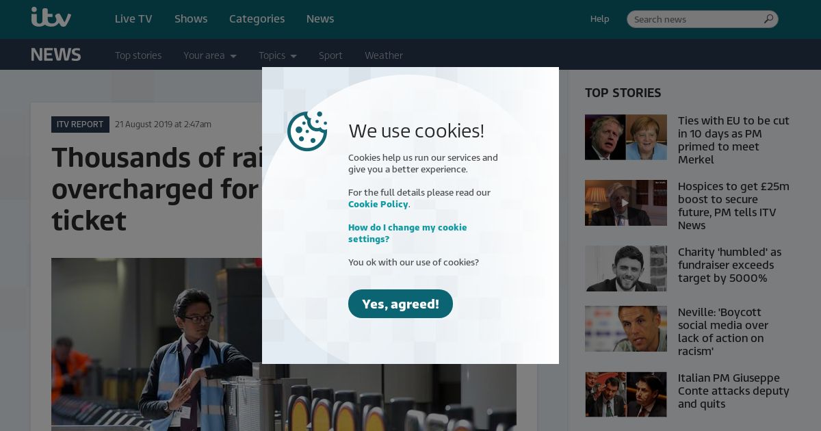Image resolution: width=821 pixels, height=431 pixels.
Task: Click the ITV logo
Action: (x=51, y=17)
